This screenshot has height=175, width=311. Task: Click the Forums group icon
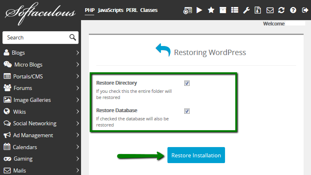tap(7, 88)
